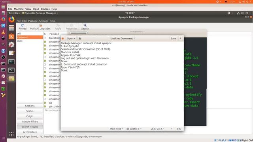The width and height of the screenshot is (253, 142).
Task: Select the 'All' search filter entry
Action: (x=30, y=34)
